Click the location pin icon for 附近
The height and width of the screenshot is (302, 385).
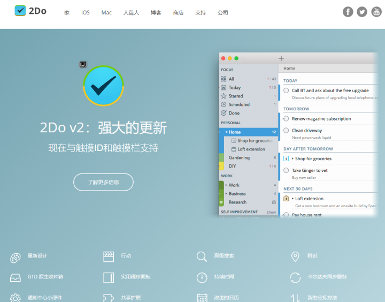point(295,256)
